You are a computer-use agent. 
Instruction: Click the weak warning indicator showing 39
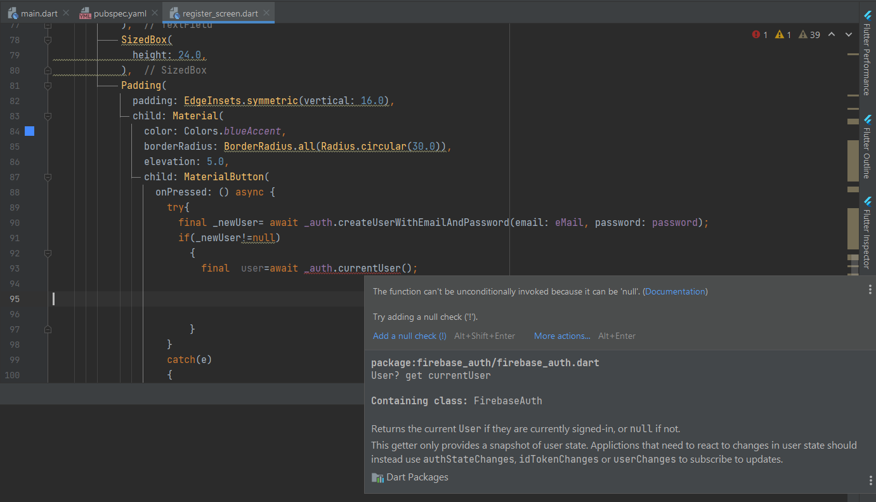[809, 35]
